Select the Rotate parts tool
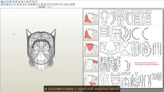Image resolution: width=164 pixels, height=92 pixels. click(5, 4)
